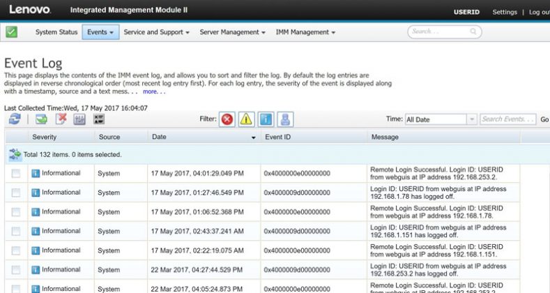
Task: Click message about 192.168.253.2 login successful in top row
Action: click(x=436, y=173)
